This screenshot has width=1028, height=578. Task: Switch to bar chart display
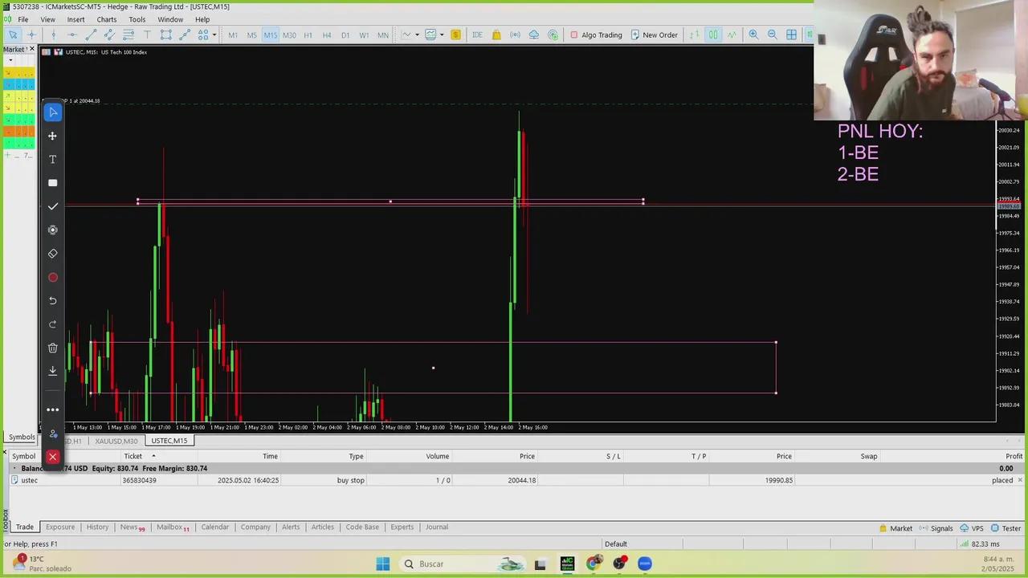[695, 35]
